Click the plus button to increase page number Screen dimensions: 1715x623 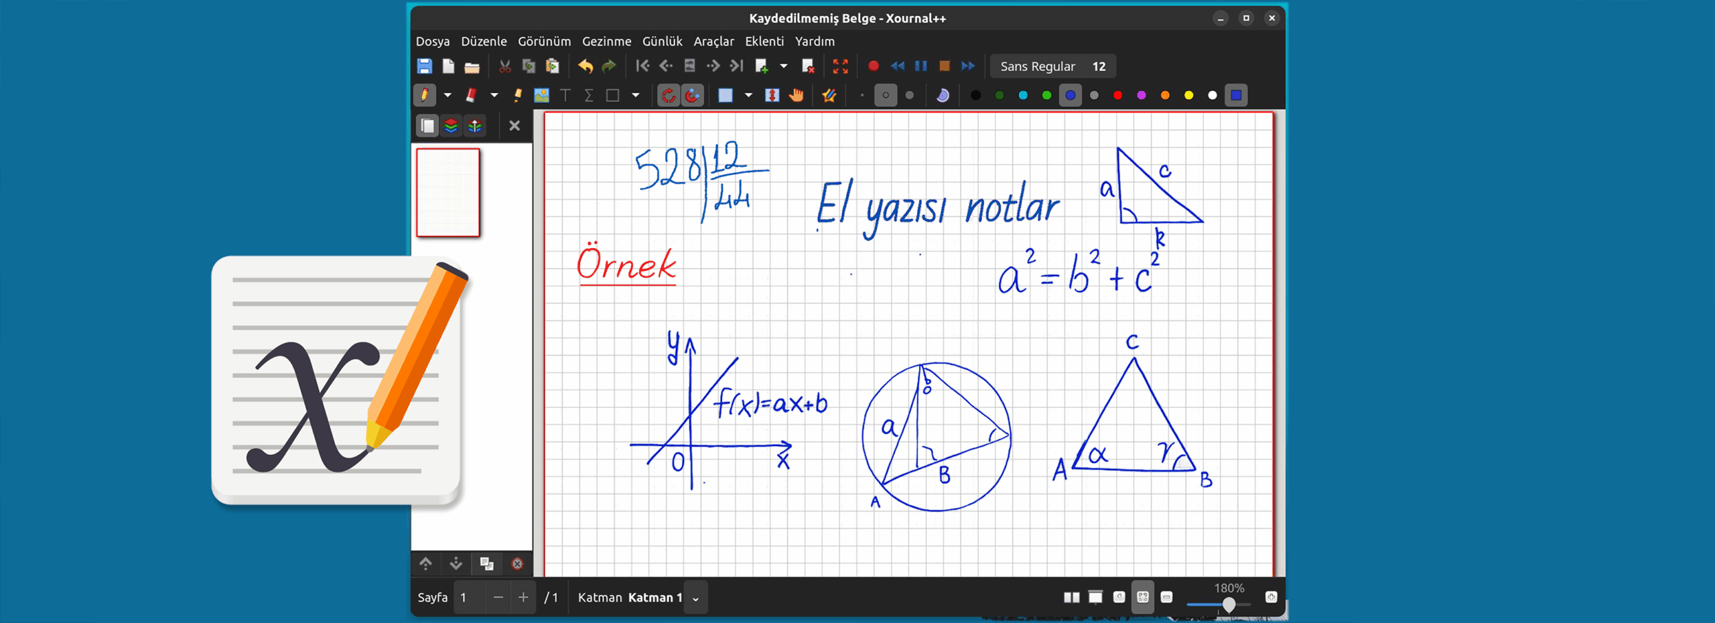click(523, 598)
